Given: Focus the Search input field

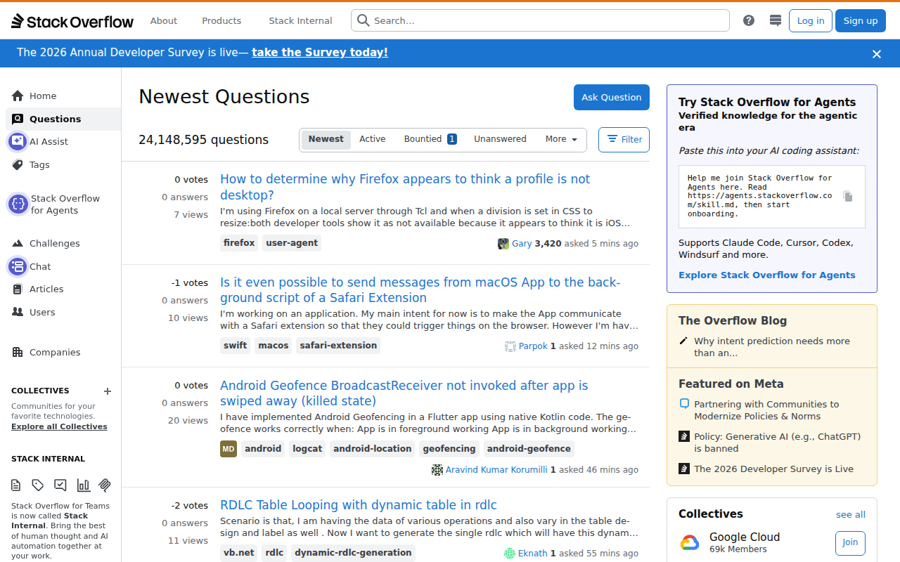Looking at the screenshot, I should tap(540, 20).
